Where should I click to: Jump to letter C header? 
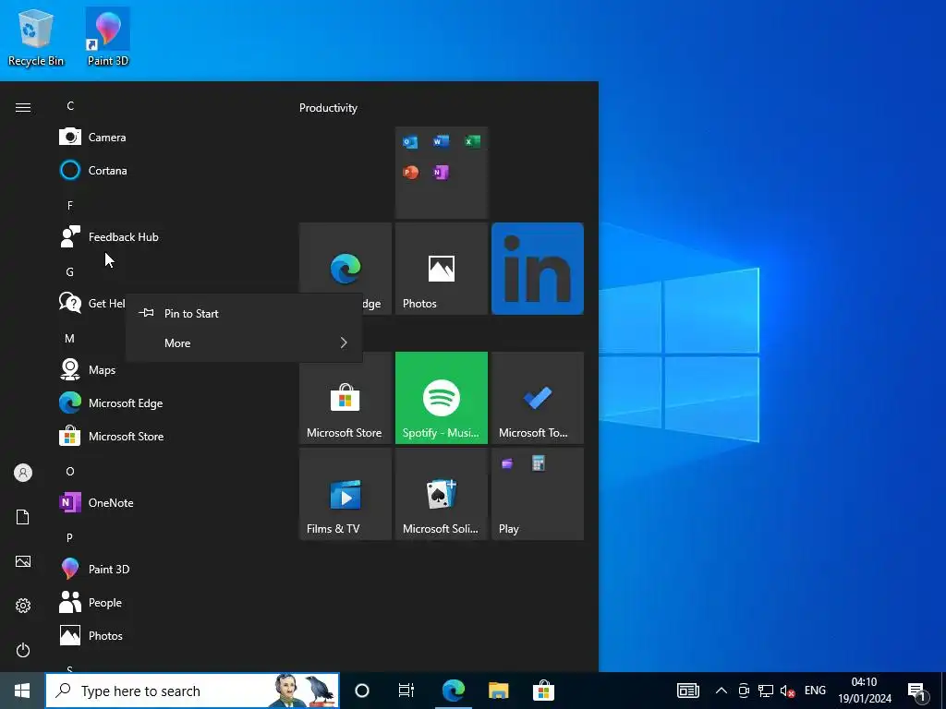click(x=70, y=105)
